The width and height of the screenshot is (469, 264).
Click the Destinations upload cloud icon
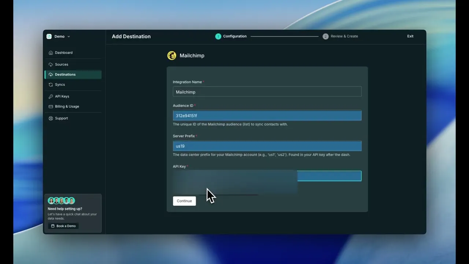pyautogui.click(x=51, y=74)
